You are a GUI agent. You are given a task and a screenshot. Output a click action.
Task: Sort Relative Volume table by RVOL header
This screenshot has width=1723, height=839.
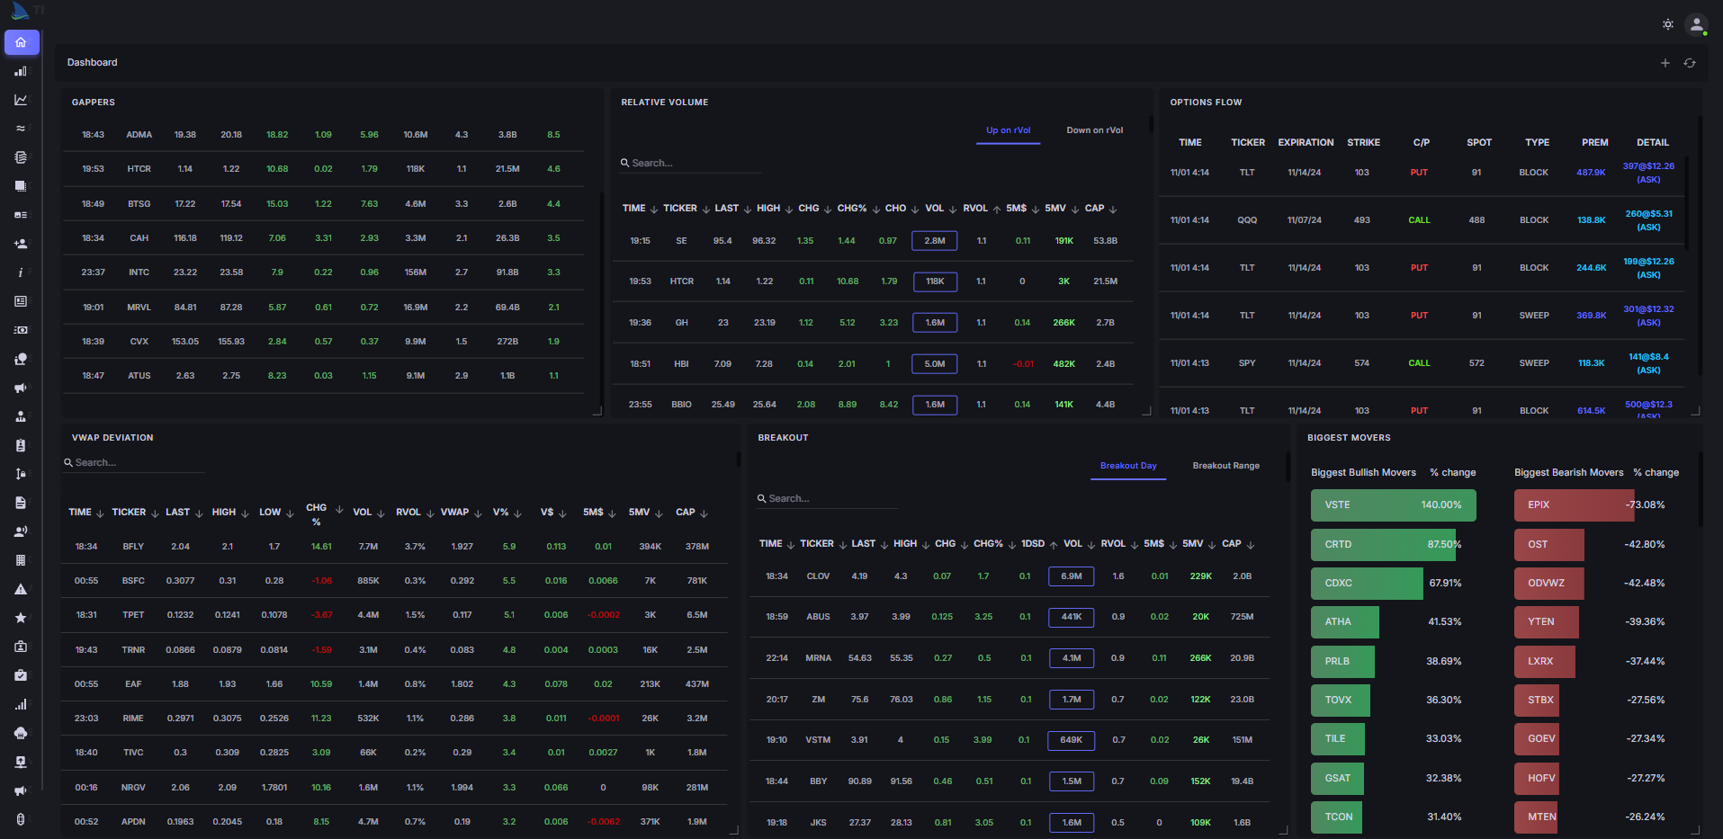pos(975,209)
